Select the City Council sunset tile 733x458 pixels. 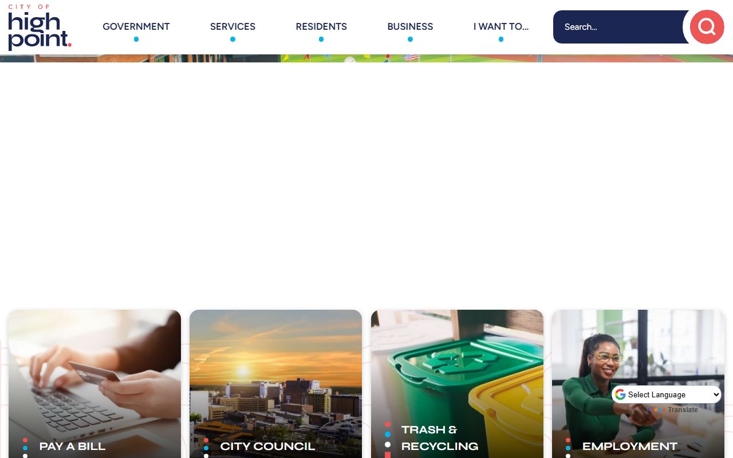tap(275, 384)
